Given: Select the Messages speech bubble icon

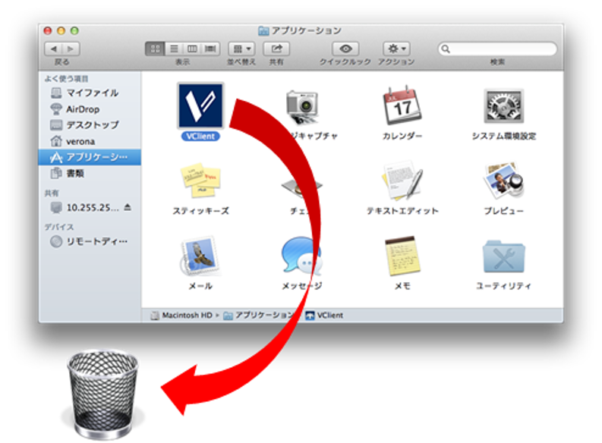Looking at the screenshot, I should [301, 256].
